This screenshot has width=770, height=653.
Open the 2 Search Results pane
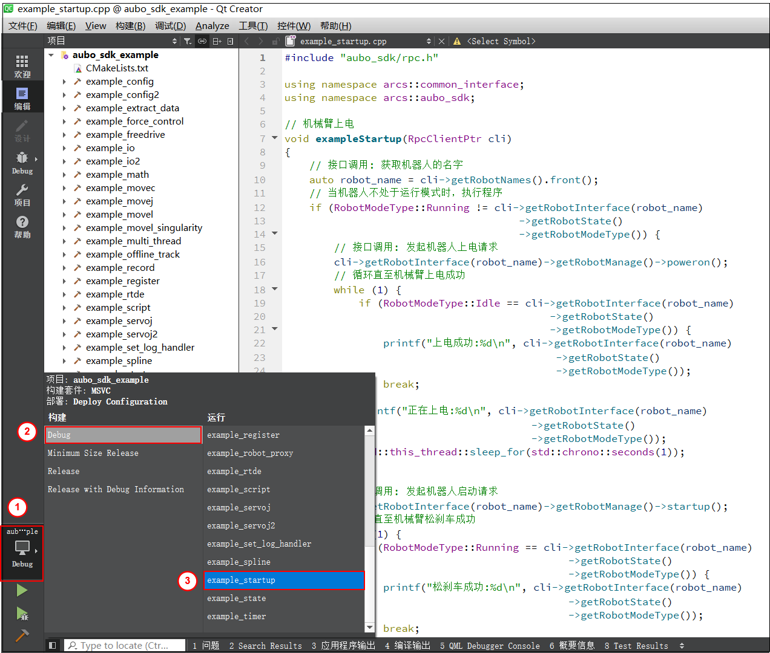click(x=265, y=646)
